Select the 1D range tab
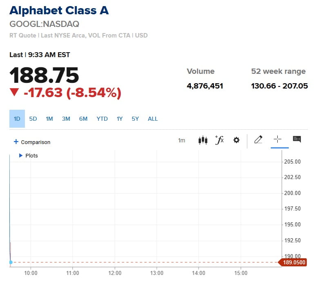This screenshot has height=288, width=319. 17,119
